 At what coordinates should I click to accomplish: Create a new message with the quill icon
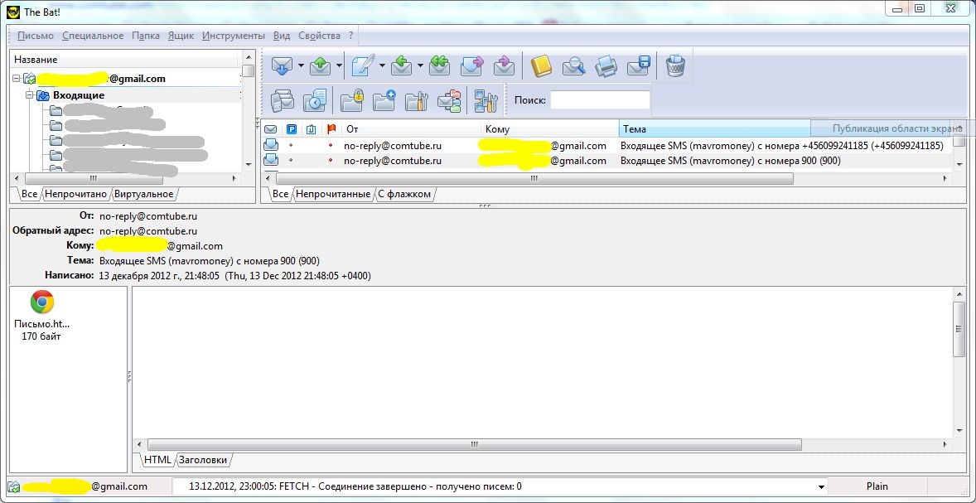click(x=364, y=65)
